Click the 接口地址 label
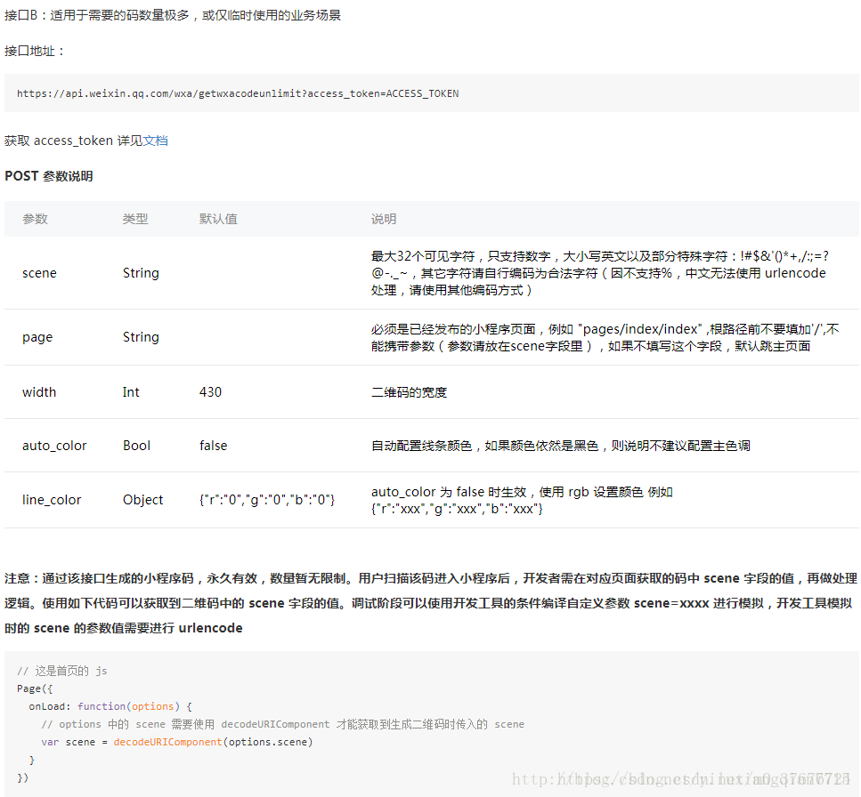 click(34, 51)
